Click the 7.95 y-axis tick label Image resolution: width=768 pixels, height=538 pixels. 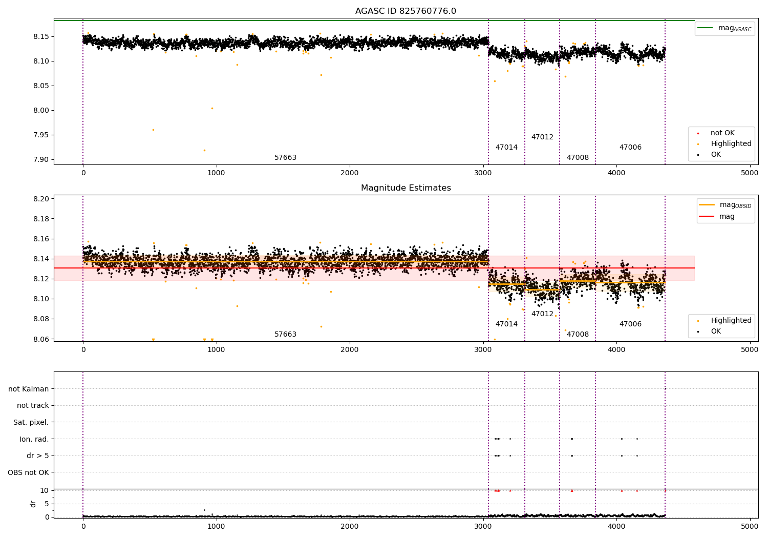click(x=41, y=135)
